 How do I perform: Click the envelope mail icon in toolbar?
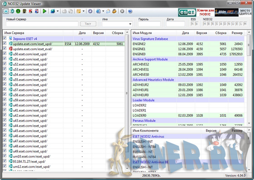click(x=108, y=11)
